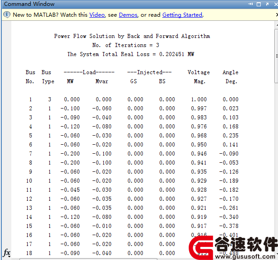Minimize the Command Window panel
The image size is (278, 260).
pyautogui.click(x=250, y=4)
